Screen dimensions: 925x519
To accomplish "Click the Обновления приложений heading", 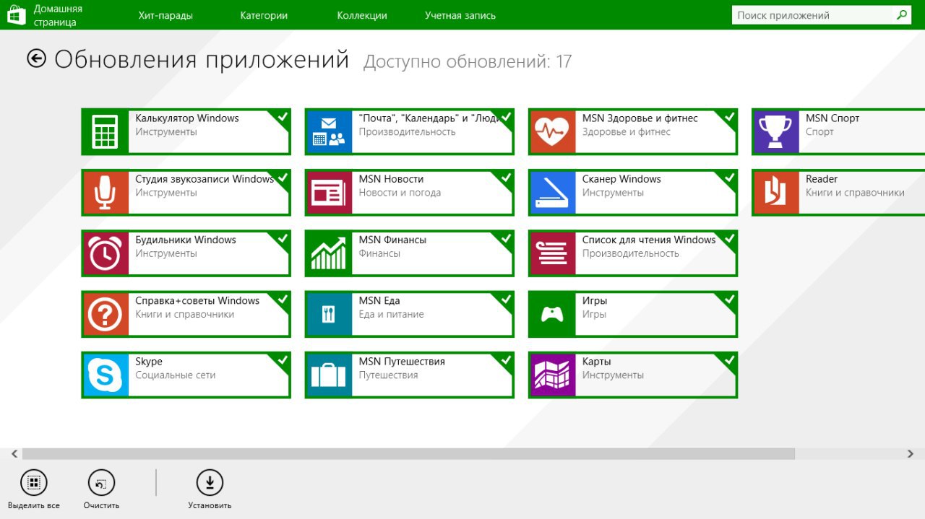I will (202, 59).
